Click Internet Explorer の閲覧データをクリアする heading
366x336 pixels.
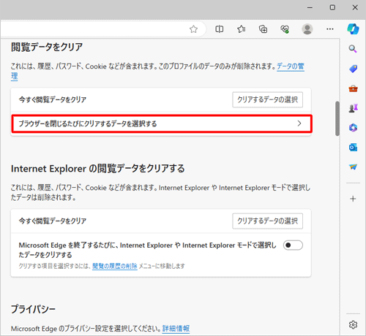(98, 169)
